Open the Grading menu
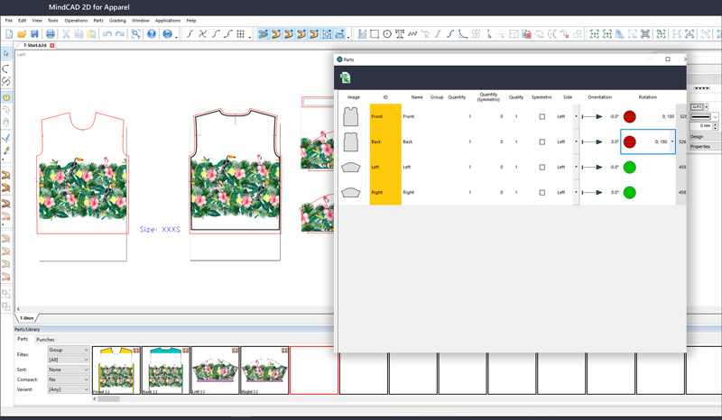This screenshot has height=420, width=722. click(117, 21)
